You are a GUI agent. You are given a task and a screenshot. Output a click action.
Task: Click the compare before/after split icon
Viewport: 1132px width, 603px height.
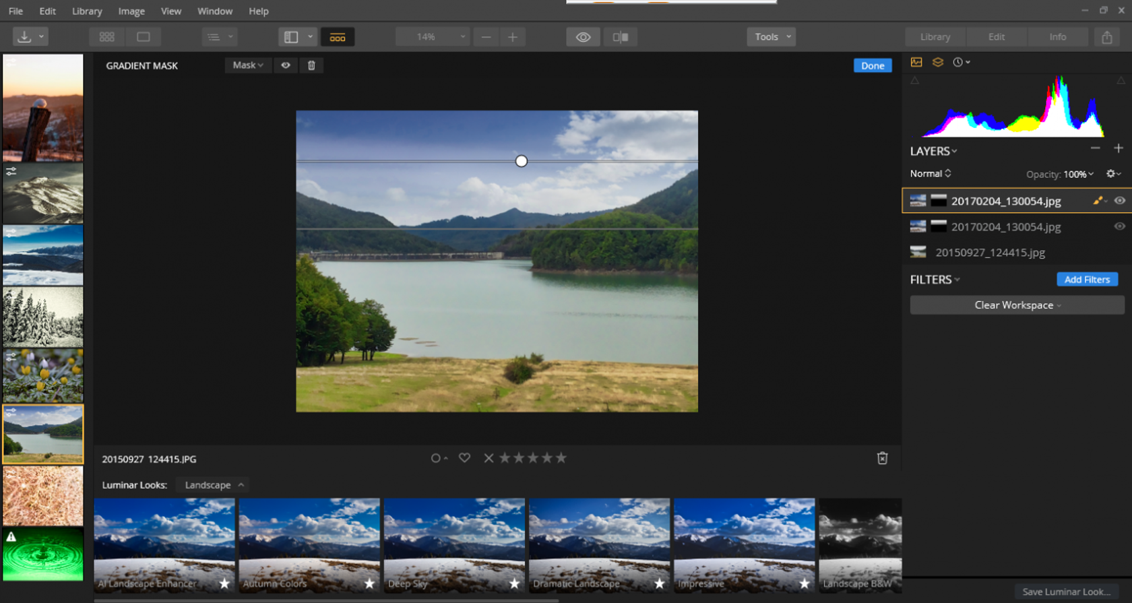pos(621,37)
